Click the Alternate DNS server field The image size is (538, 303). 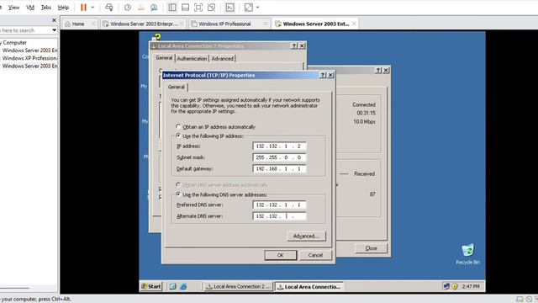[x=279, y=216]
